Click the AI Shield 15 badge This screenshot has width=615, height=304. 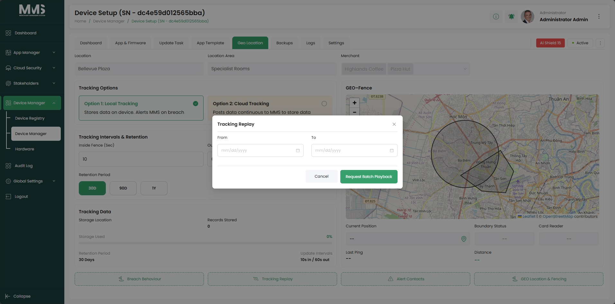coord(550,43)
